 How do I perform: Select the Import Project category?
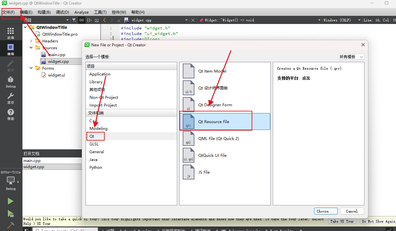tap(131, 105)
